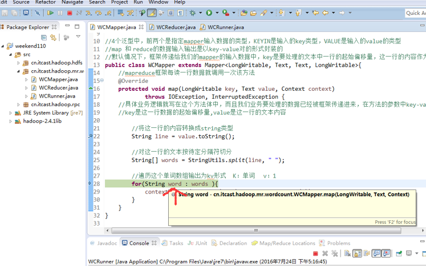Switch to the Problems tab
The width and height of the screenshot is (426, 266).
[x=335, y=243]
